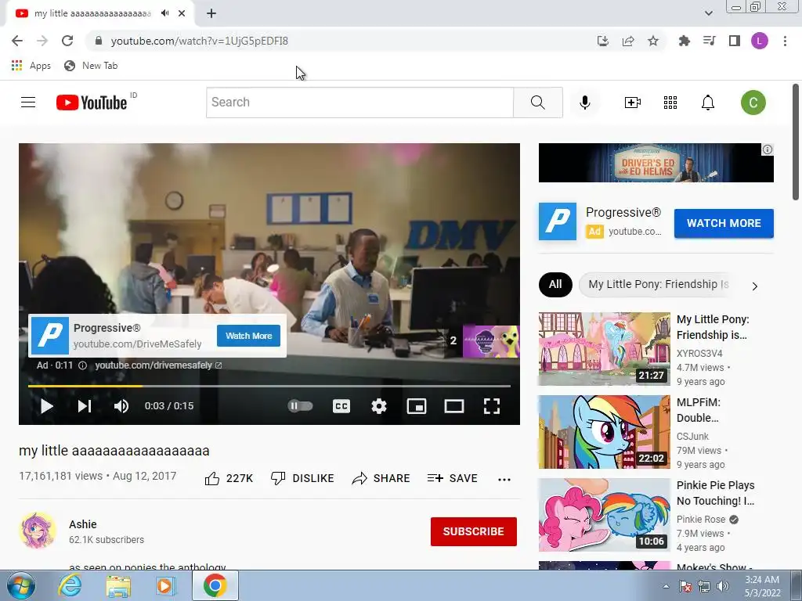Open the green C account avatar

click(x=753, y=103)
